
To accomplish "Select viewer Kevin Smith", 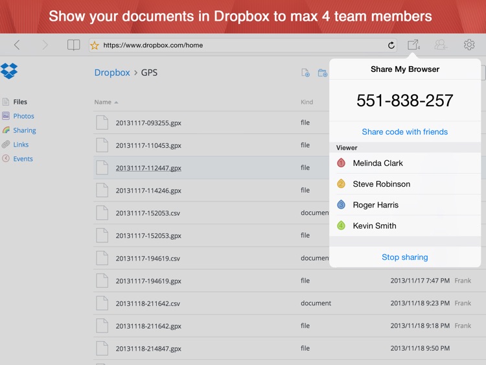I will (x=405, y=226).
